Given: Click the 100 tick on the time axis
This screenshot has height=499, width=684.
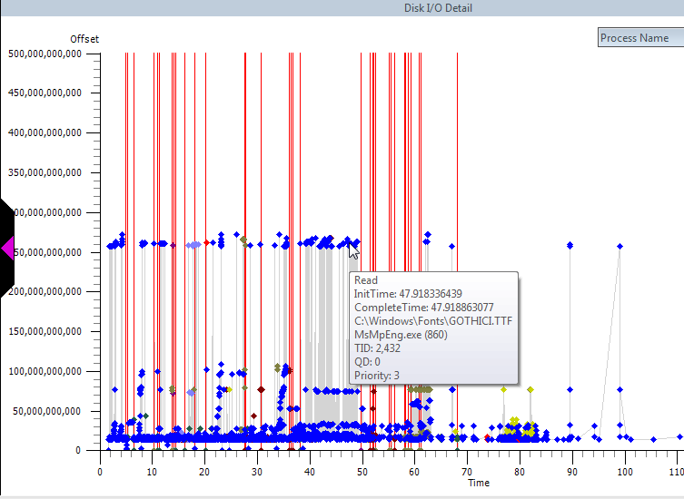Looking at the screenshot, I should click(x=624, y=472).
